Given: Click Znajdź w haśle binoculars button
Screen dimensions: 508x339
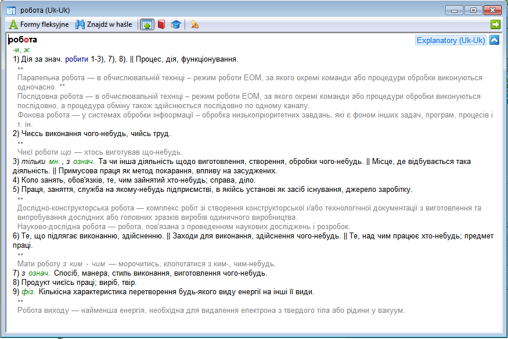Looking at the screenshot, I should click(104, 24).
